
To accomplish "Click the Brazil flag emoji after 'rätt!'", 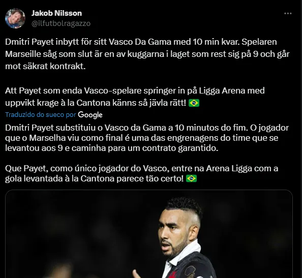I will [194, 103].
